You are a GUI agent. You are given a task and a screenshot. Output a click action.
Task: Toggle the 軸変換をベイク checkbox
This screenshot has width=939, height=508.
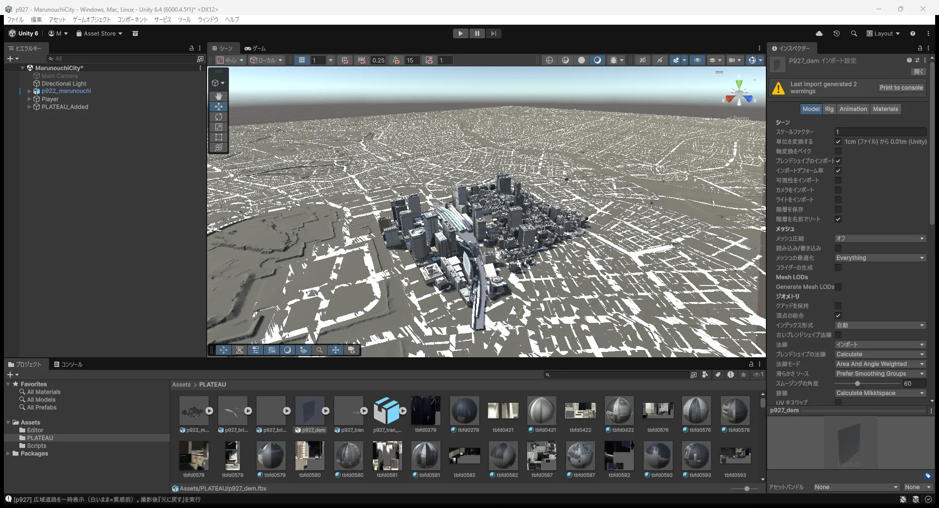[x=838, y=151]
